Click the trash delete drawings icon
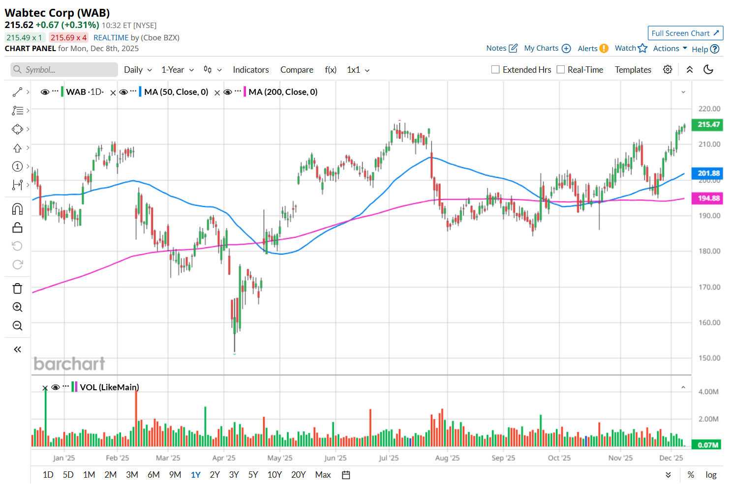730x490 pixels. click(17, 288)
